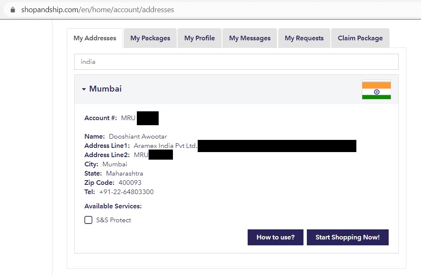421x276 pixels.
Task: Click the search field containing "india"
Action: pyautogui.click(x=236, y=62)
